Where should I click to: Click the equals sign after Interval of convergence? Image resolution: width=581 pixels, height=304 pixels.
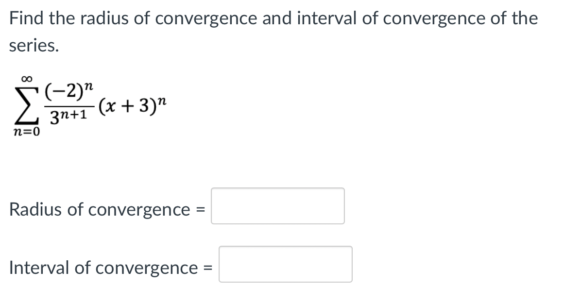(x=209, y=268)
